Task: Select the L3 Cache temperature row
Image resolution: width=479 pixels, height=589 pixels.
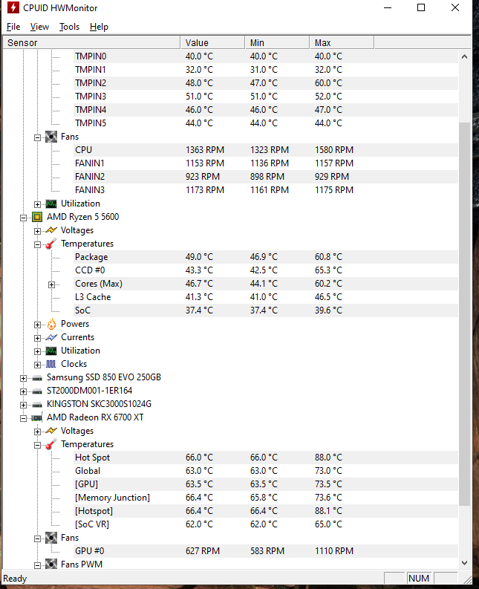Action: point(266,297)
